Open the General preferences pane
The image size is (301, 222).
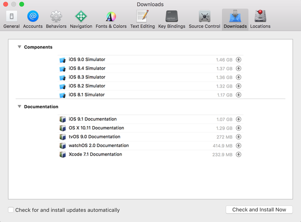[x=12, y=19]
